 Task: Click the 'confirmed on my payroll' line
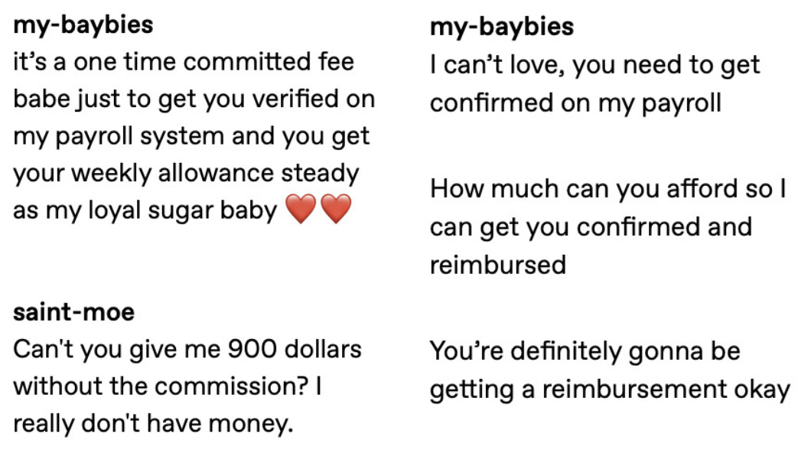click(575, 103)
